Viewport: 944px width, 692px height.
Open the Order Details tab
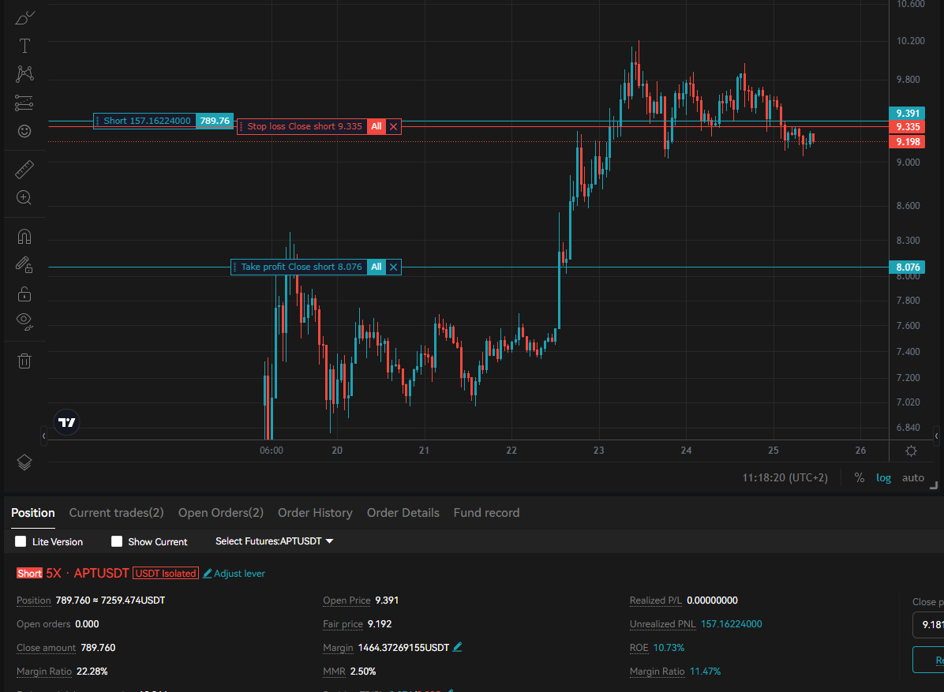pyautogui.click(x=403, y=513)
